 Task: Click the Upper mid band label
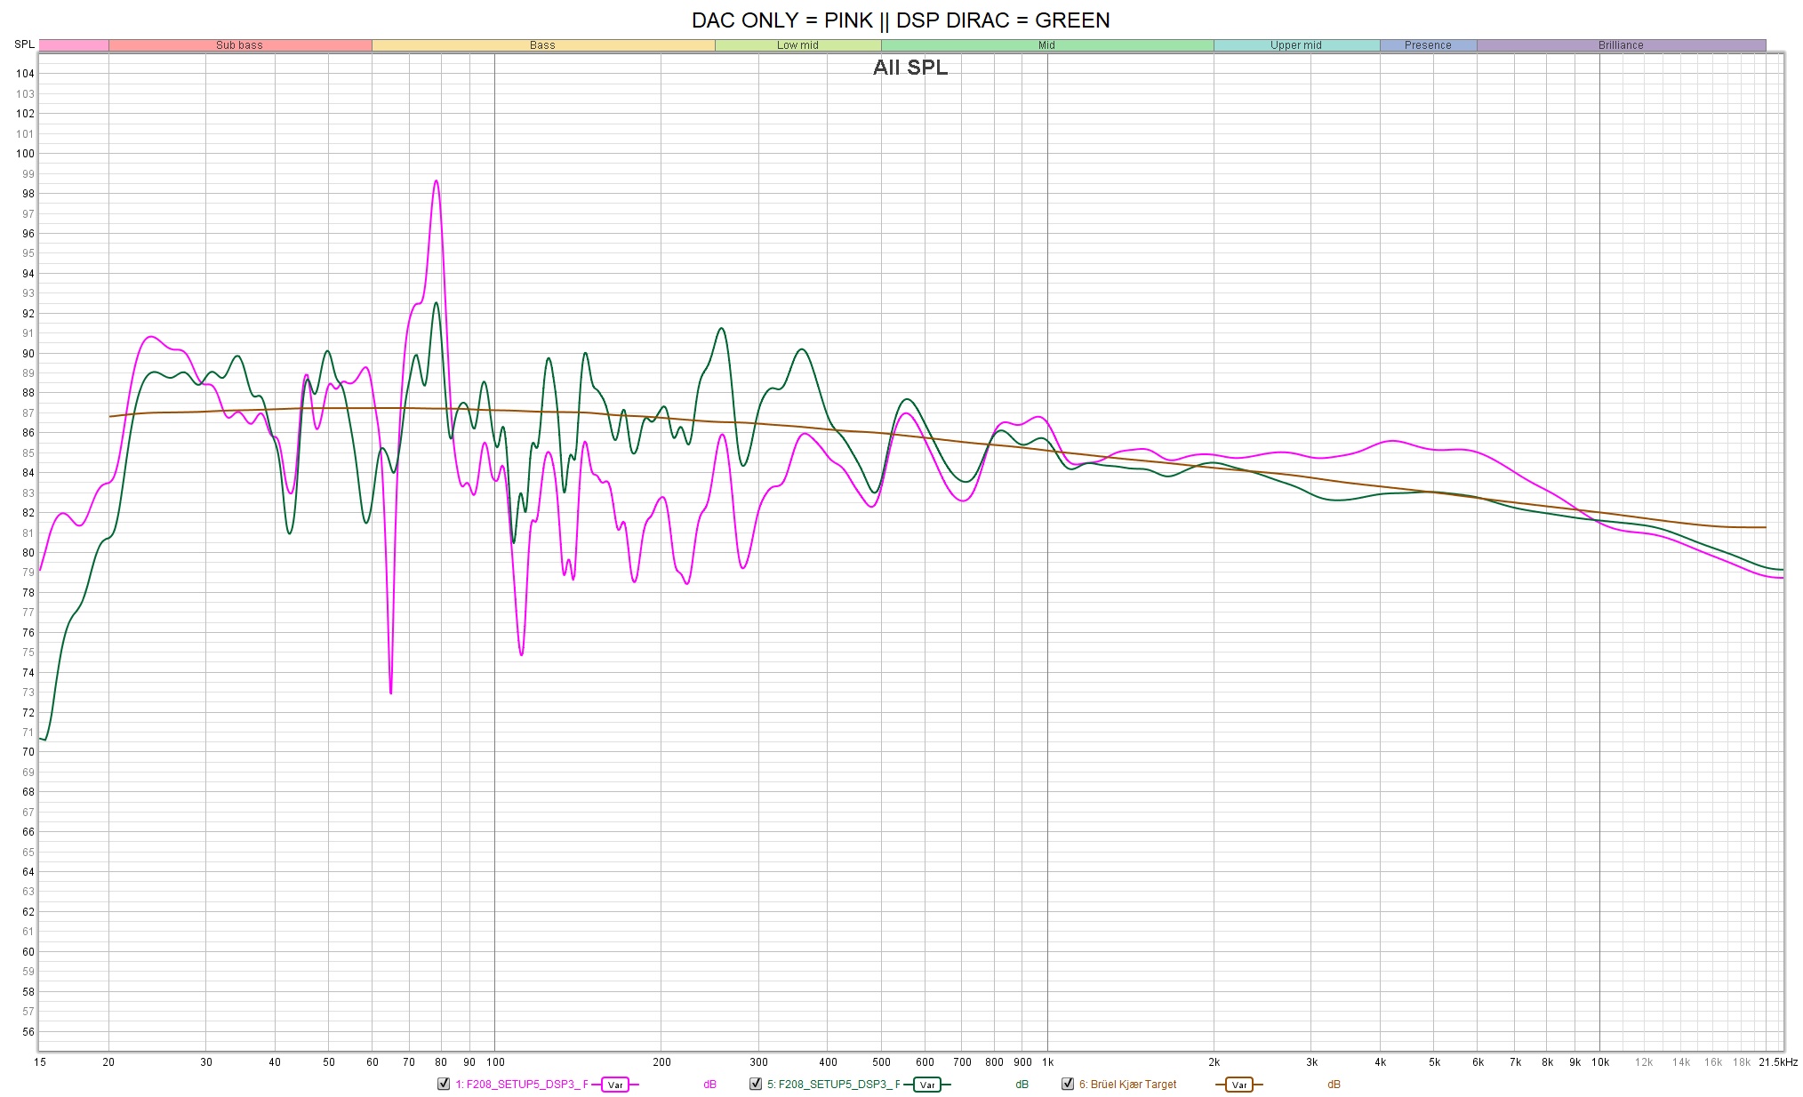pyautogui.click(x=1295, y=45)
